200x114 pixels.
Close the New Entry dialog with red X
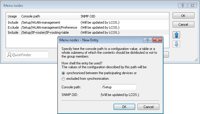pos(157,40)
